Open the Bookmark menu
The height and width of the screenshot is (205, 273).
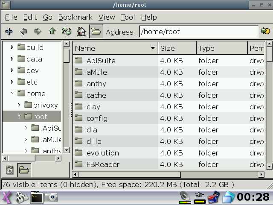[75, 17]
